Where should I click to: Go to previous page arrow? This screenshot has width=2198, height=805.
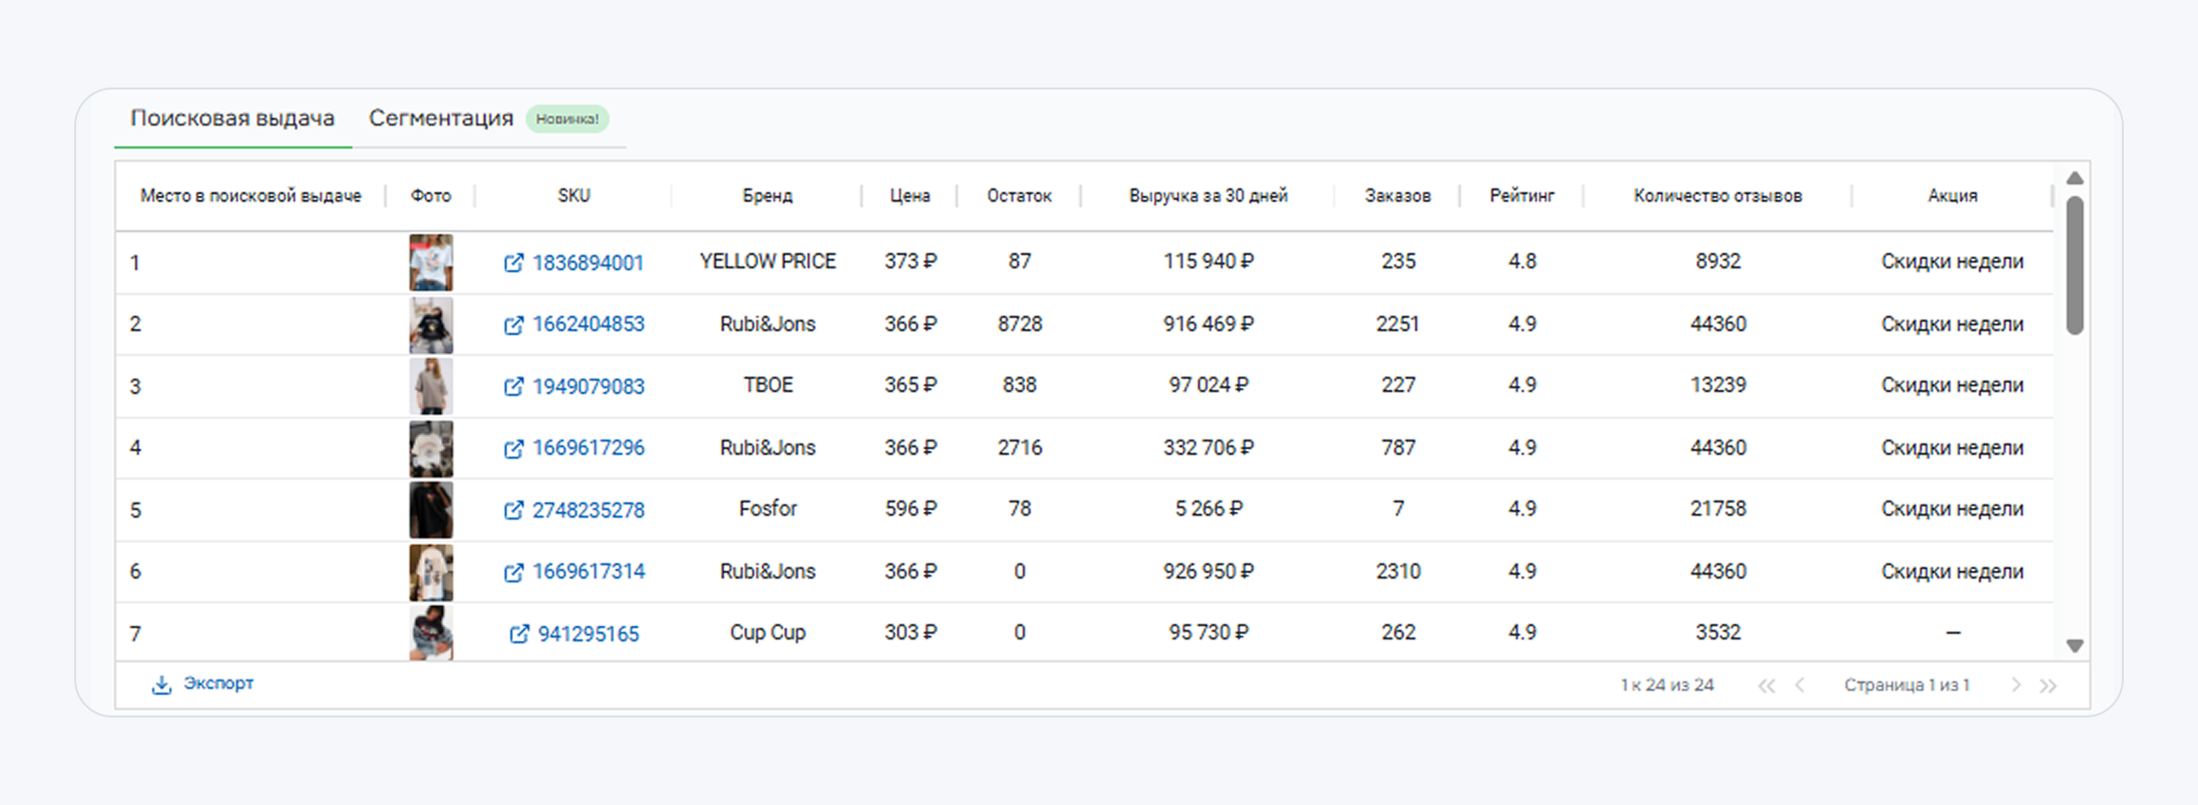(1800, 685)
